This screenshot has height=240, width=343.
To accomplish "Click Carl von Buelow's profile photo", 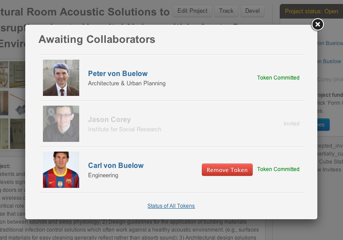I will [x=61, y=170].
